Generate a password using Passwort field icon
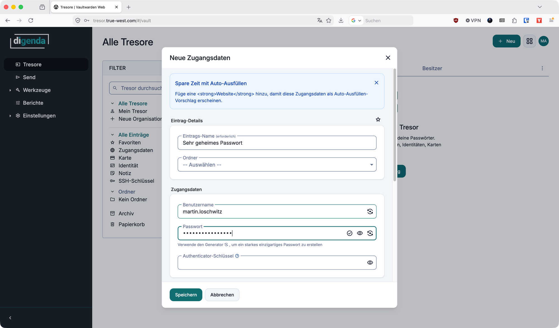 pos(370,233)
